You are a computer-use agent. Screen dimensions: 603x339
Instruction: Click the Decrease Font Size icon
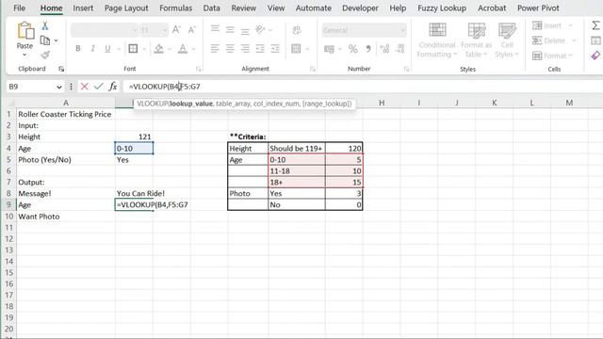(191, 30)
